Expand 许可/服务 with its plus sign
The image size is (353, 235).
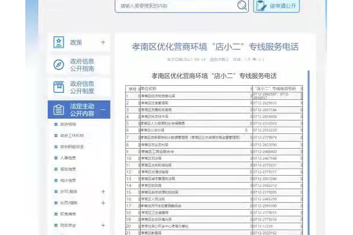point(103,192)
